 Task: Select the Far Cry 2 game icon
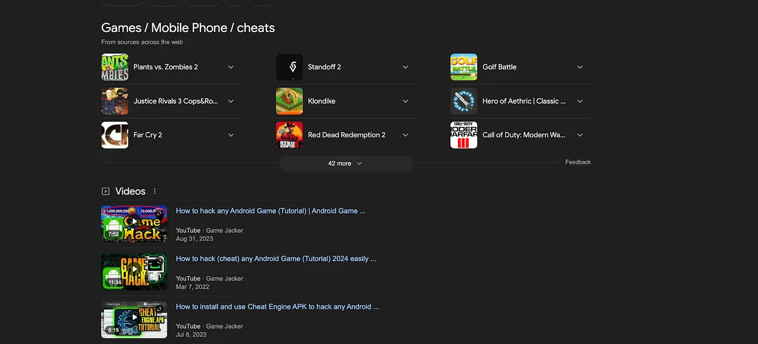pos(115,135)
